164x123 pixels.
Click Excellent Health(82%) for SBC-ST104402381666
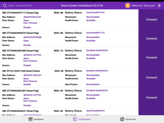(97, 51)
